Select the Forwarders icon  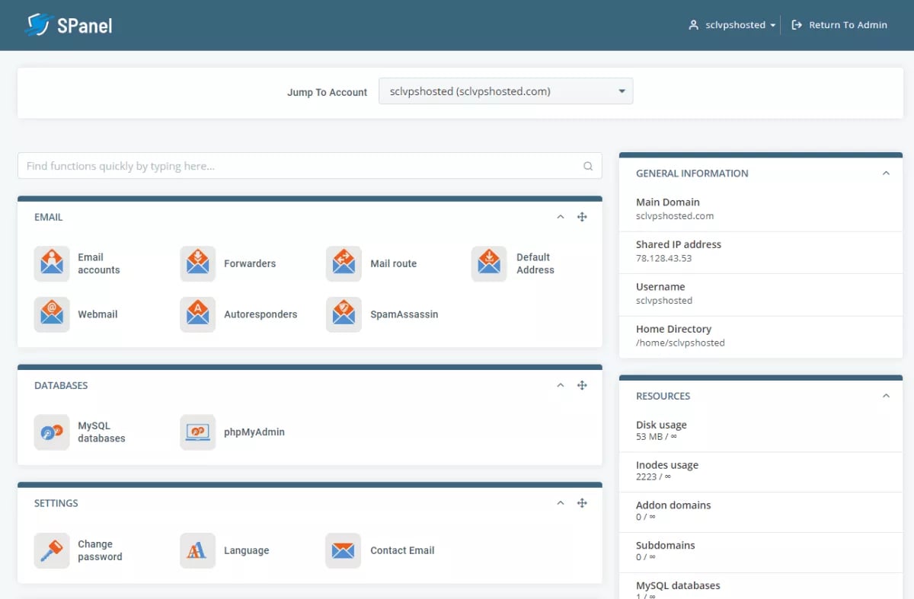coord(197,263)
